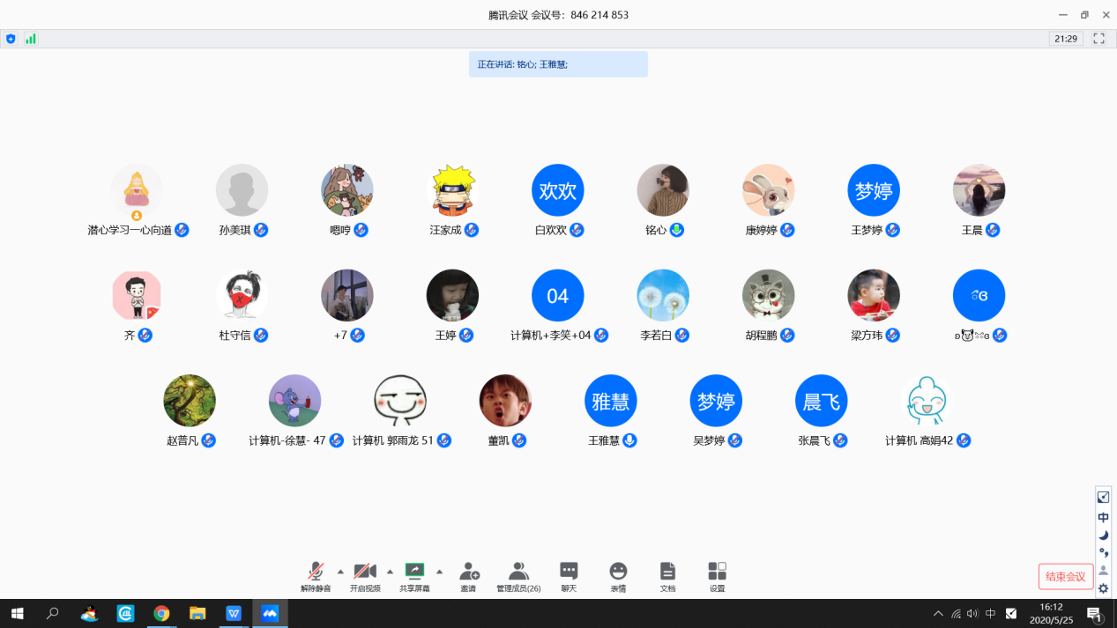
Task: Open 管理成员(26) member management
Action: (x=518, y=573)
